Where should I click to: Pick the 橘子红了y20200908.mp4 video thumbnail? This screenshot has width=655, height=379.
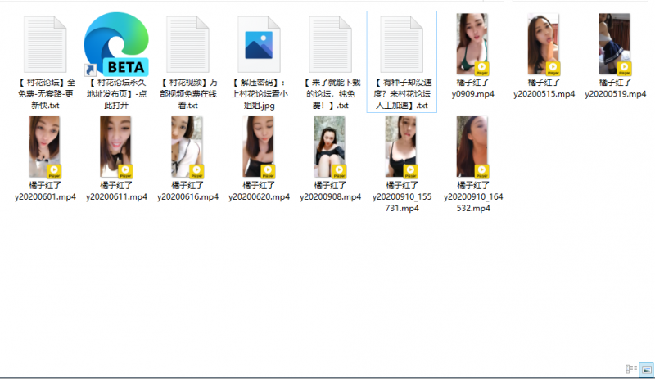click(330, 147)
